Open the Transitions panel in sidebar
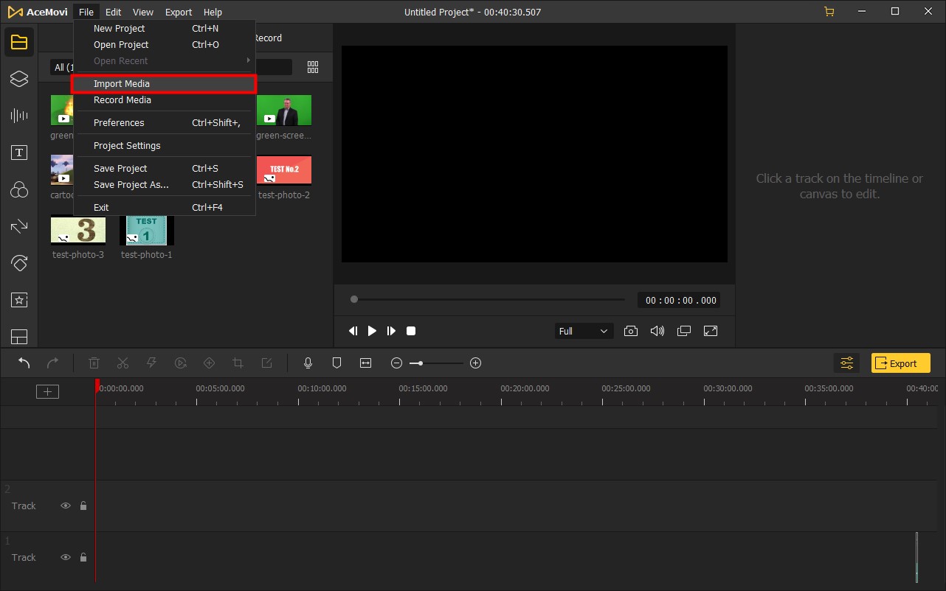 coord(19,226)
